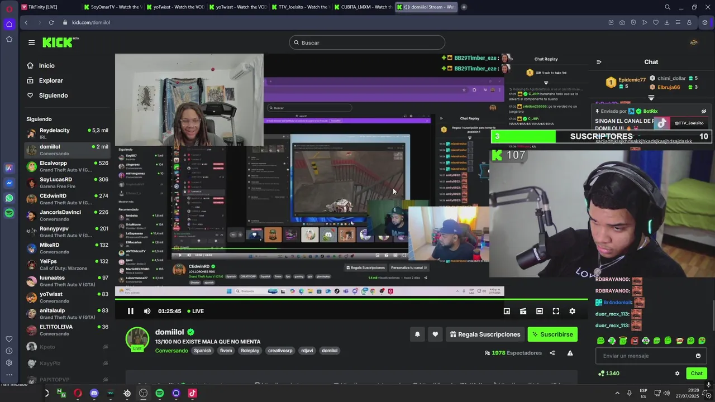Open Discord from the Windows taskbar
This screenshot has height=402, width=715.
[94, 393]
